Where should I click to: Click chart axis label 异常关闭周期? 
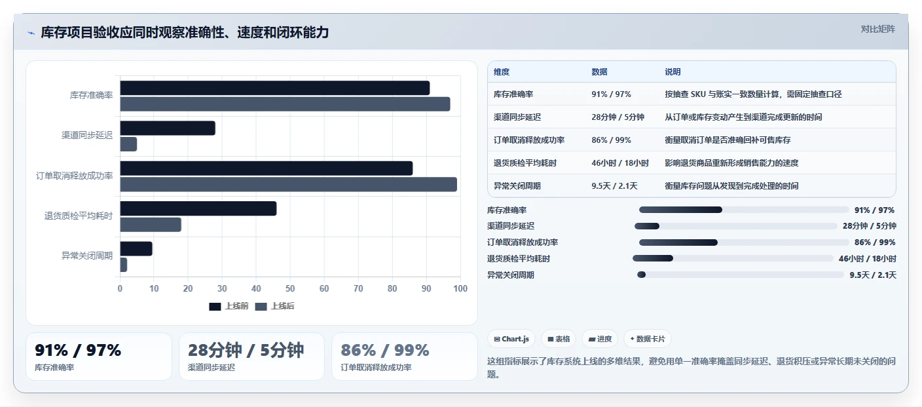(87, 256)
